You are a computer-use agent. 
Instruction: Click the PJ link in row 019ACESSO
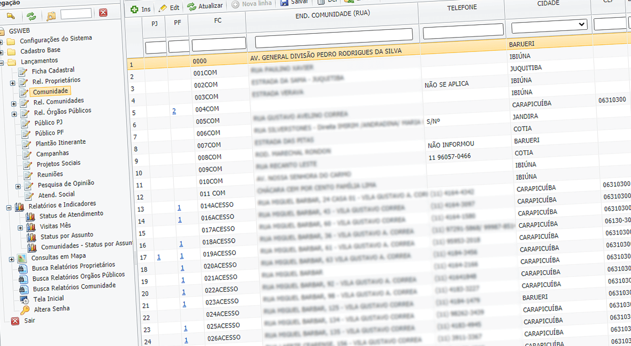coord(159,257)
